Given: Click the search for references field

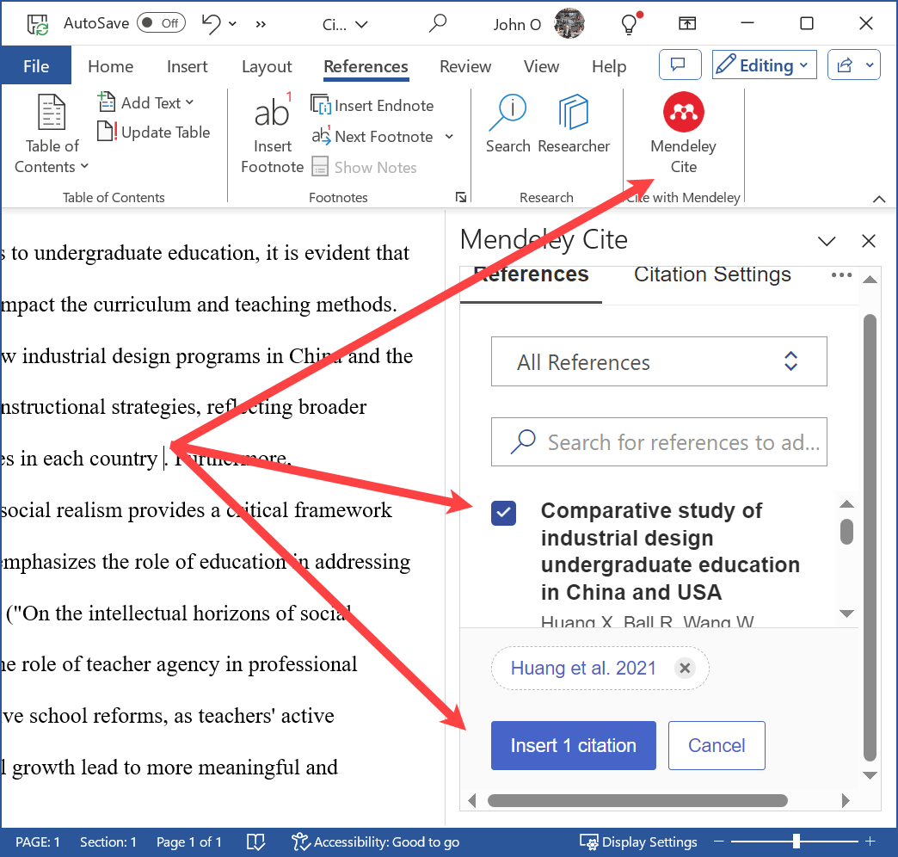Looking at the screenshot, I should pyautogui.click(x=659, y=441).
